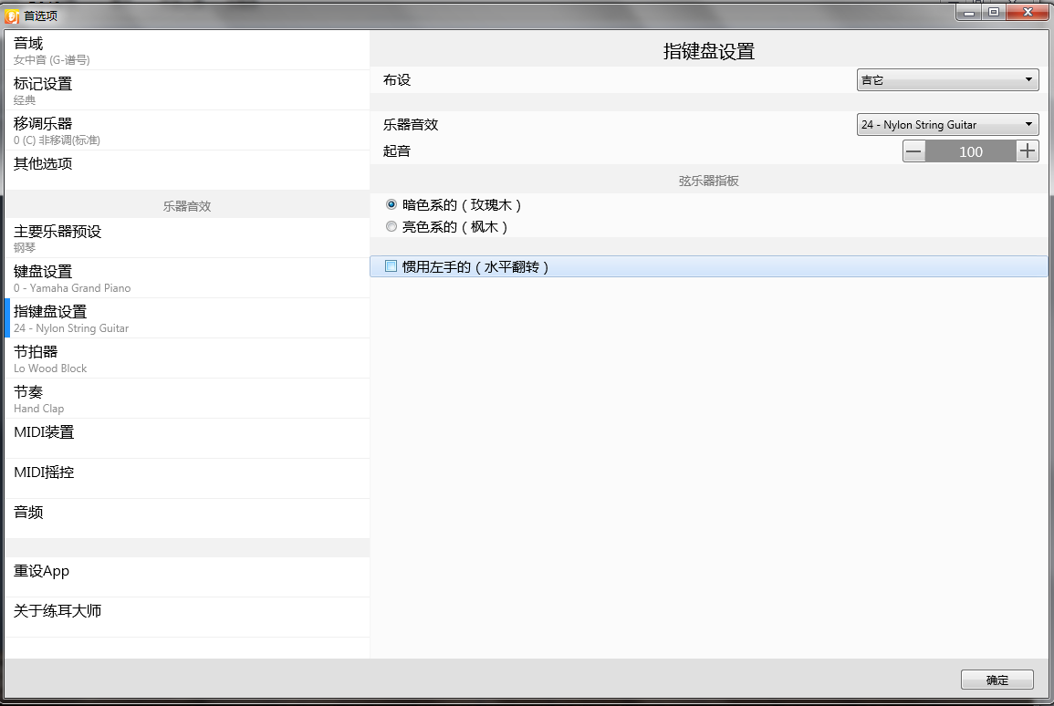
Task: Open 其他选项 in the sidebar
Action: tap(187, 170)
